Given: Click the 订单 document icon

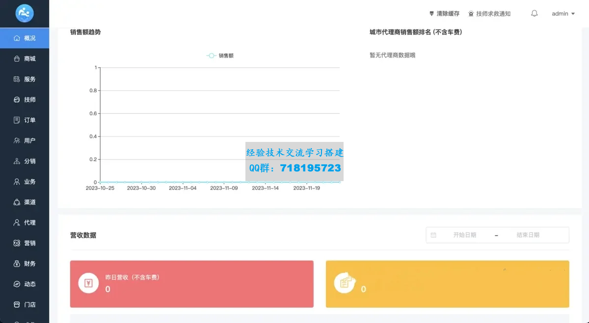Looking at the screenshot, I should tap(17, 120).
